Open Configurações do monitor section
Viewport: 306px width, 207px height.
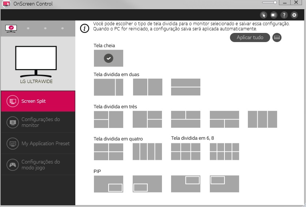tap(38, 122)
